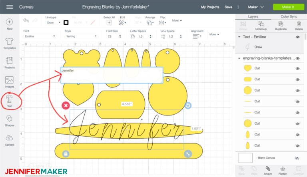Image resolution: width=307 pixels, height=177 pixels.
Task: Redo the last action
Action: [35, 20]
